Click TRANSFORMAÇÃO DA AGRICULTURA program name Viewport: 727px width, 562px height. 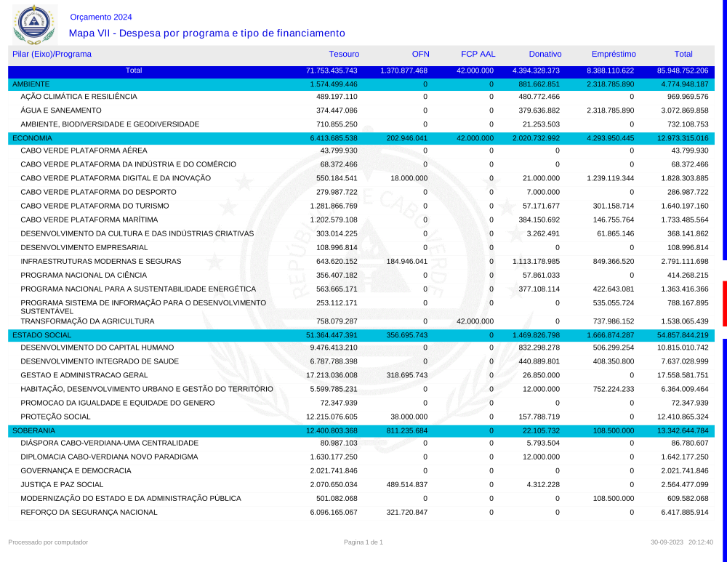[87, 321]
